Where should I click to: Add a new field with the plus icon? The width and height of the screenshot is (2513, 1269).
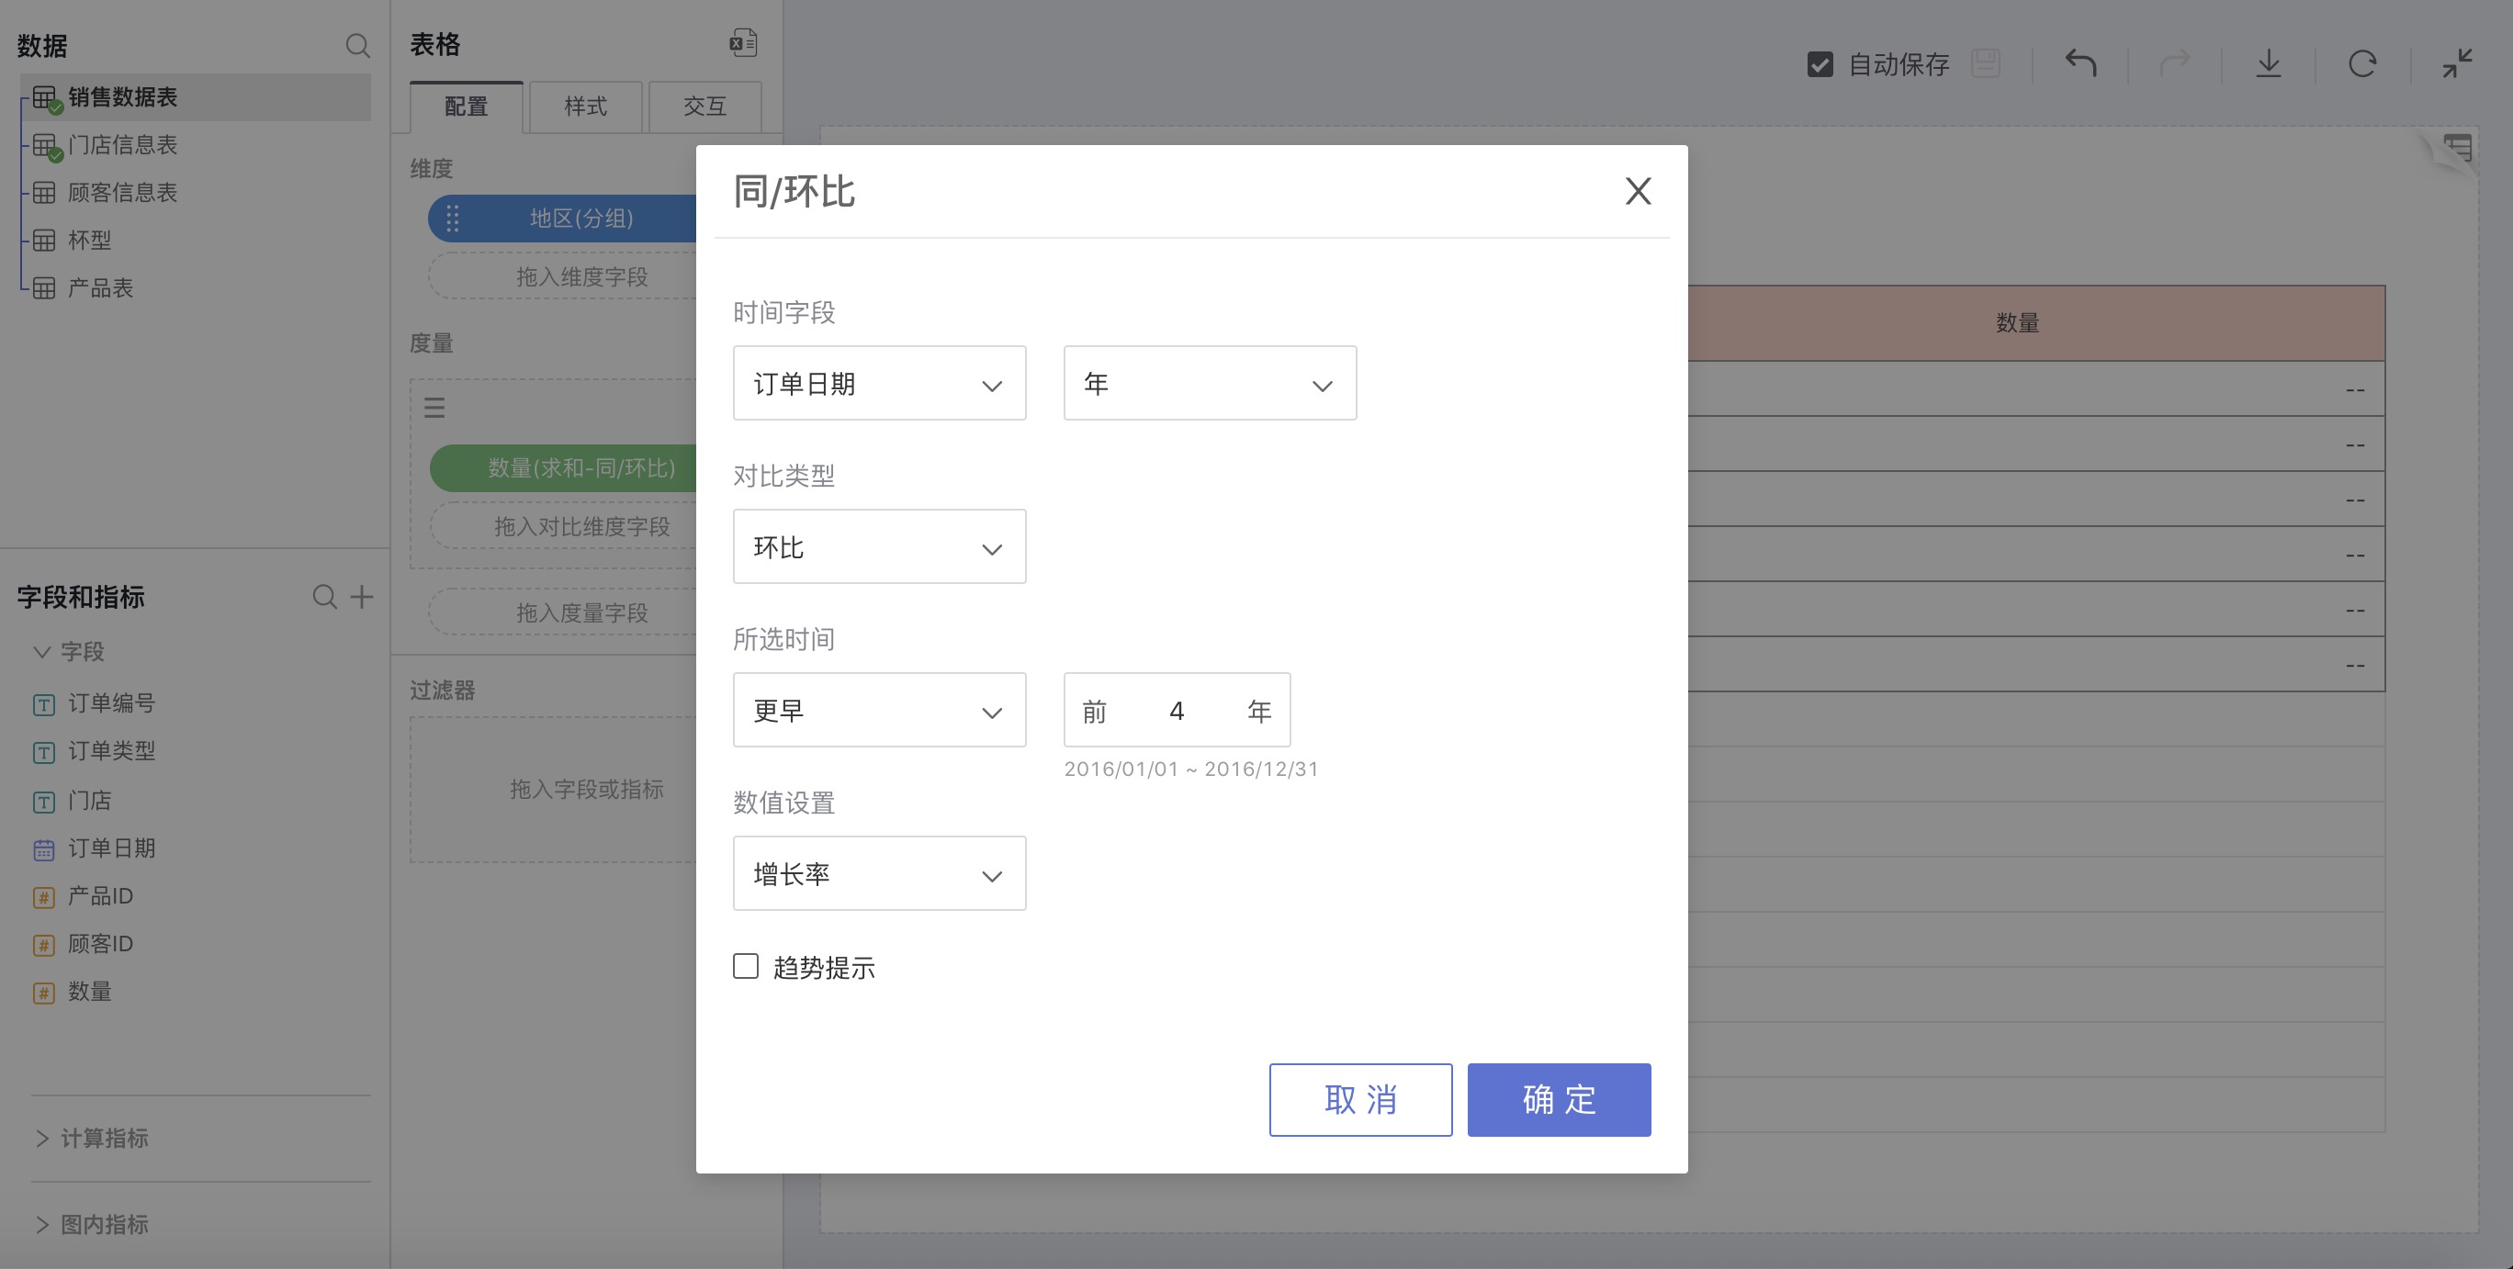[362, 597]
